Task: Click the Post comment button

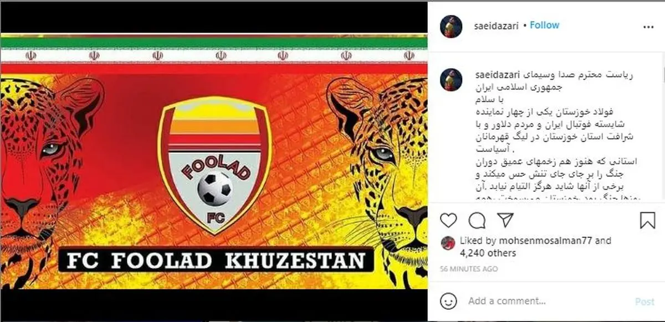Action: point(644,302)
